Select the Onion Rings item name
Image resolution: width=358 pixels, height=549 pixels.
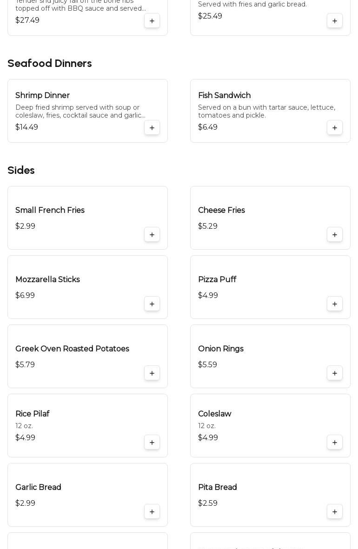click(x=220, y=349)
